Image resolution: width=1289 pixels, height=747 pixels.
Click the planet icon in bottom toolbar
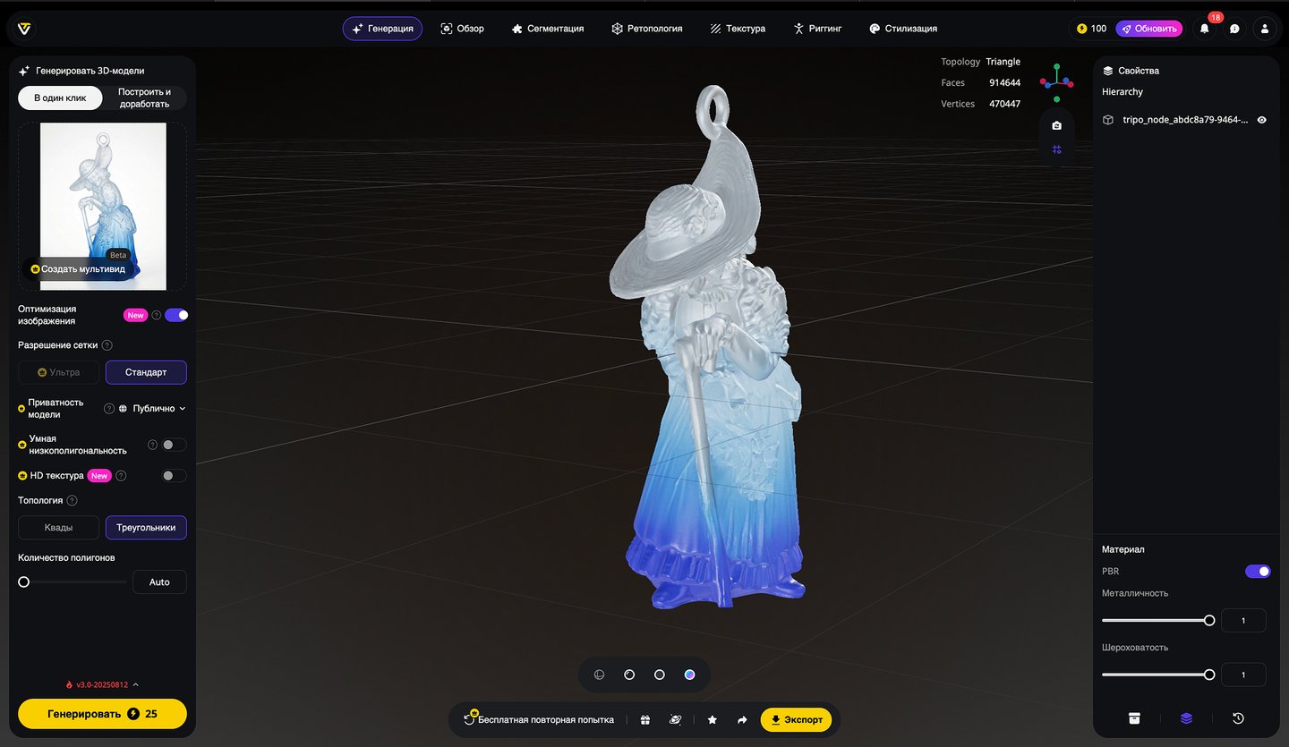click(676, 719)
